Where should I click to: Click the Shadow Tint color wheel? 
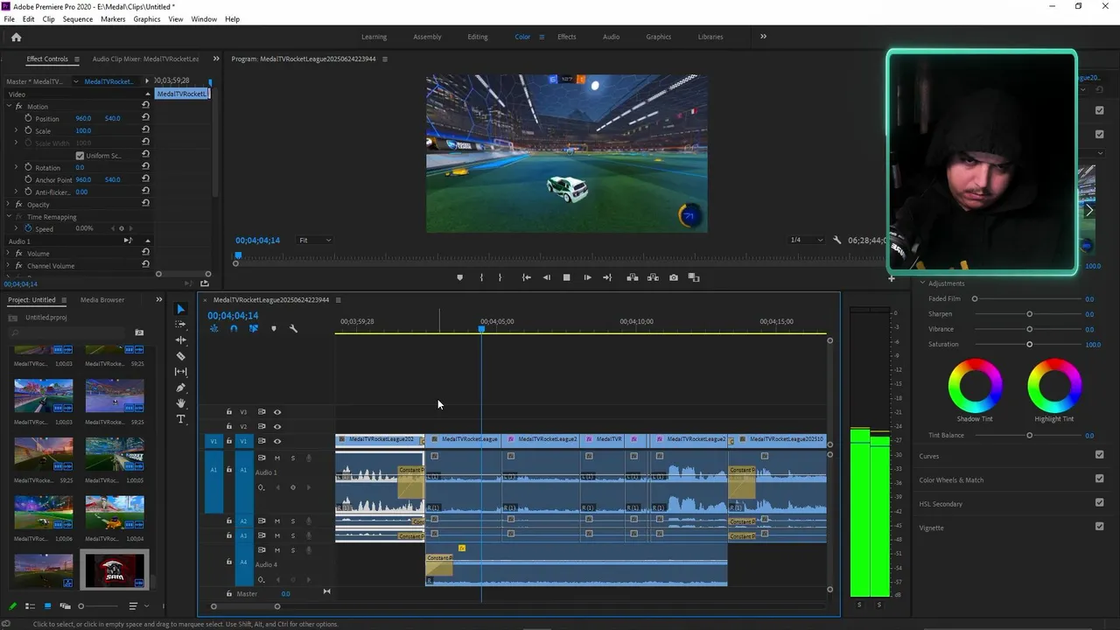coord(976,386)
